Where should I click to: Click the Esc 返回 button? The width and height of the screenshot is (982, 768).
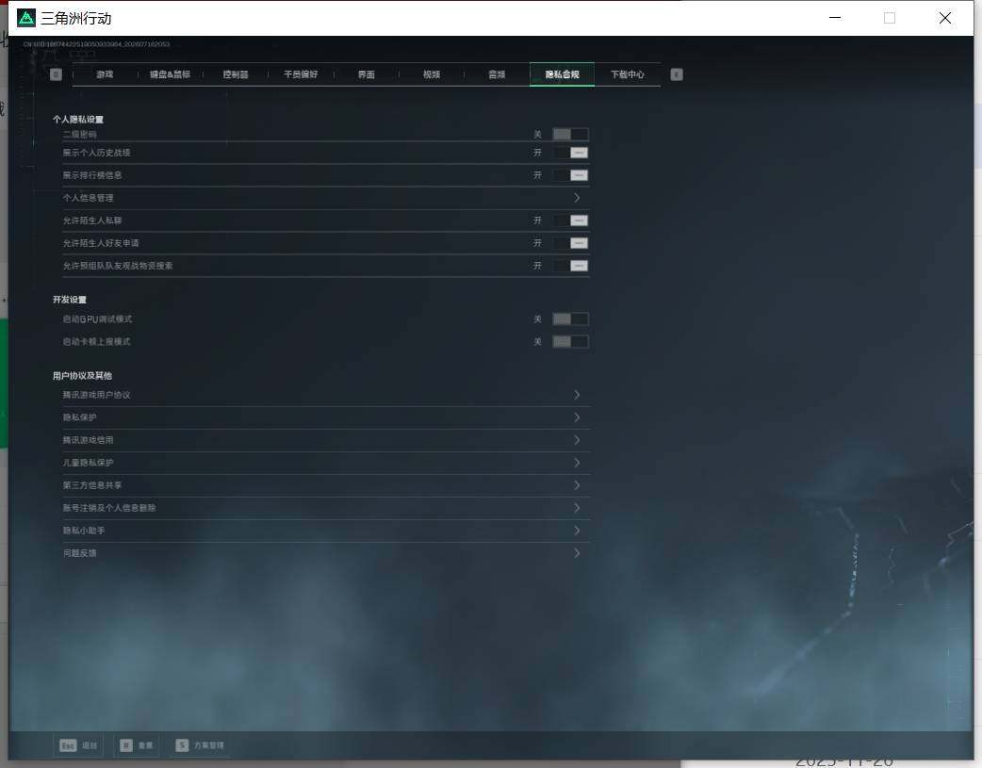point(78,745)
